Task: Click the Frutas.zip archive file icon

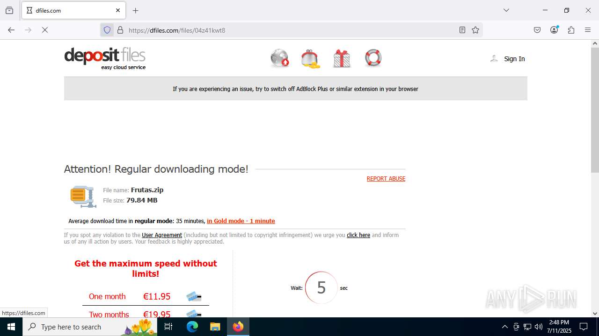Action: coord(83,196)
